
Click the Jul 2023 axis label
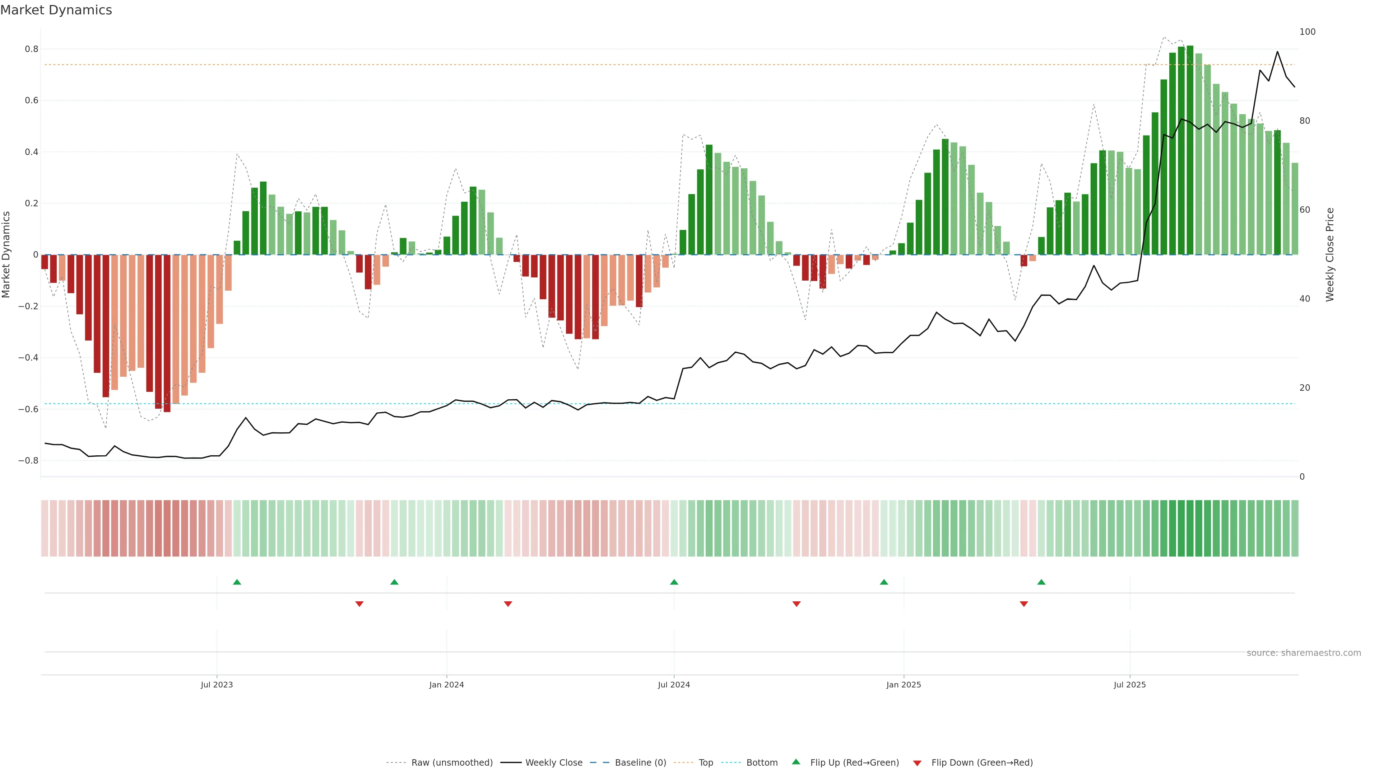[217, 685]
